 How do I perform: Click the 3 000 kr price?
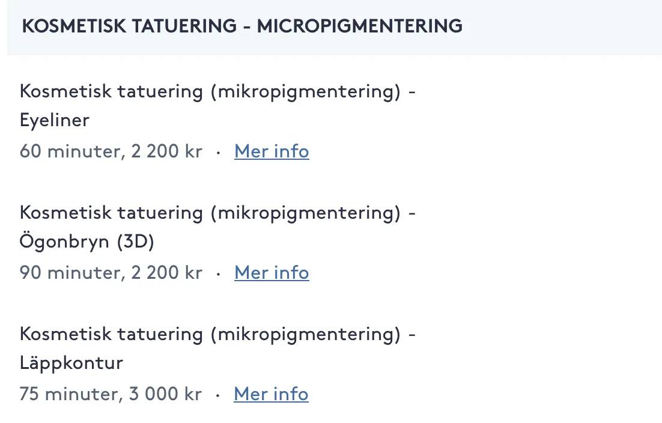166,394
